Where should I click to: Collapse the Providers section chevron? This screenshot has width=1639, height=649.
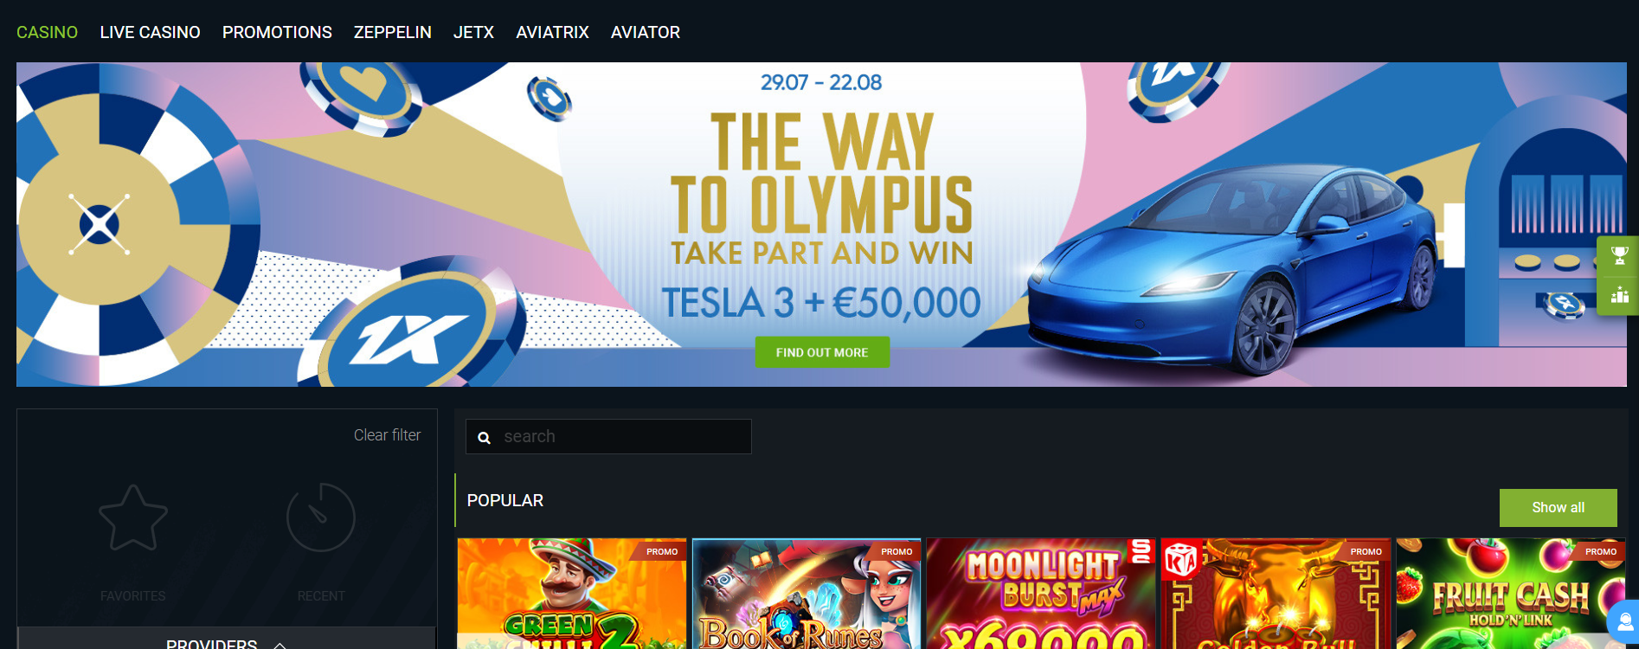click(280, 645)
